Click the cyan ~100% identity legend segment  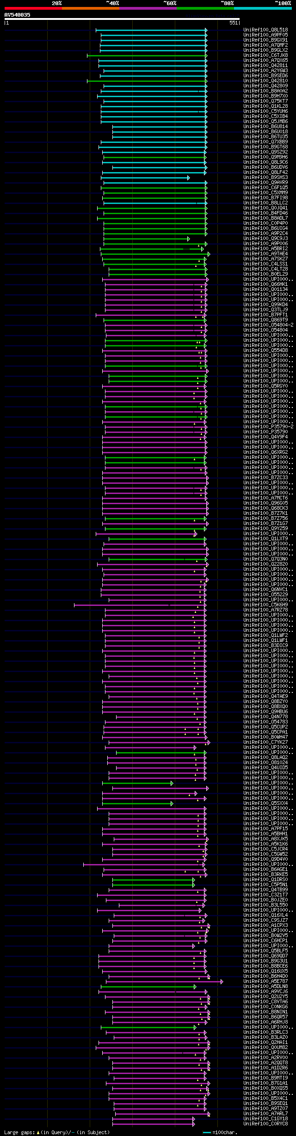click(263, 8)
